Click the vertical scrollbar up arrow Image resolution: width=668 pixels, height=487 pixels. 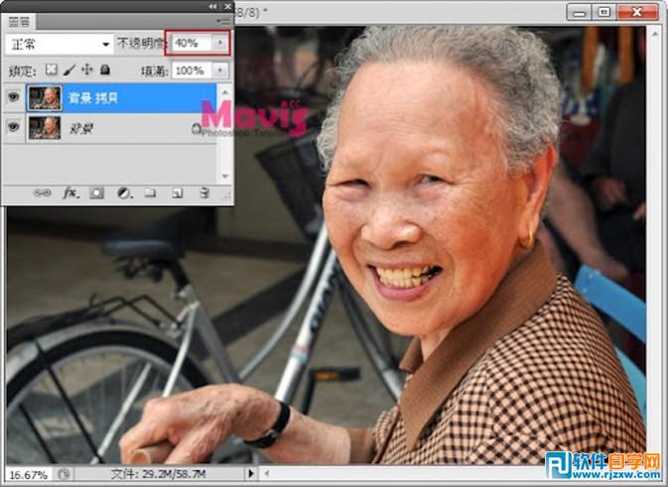[x=653, y=32]
